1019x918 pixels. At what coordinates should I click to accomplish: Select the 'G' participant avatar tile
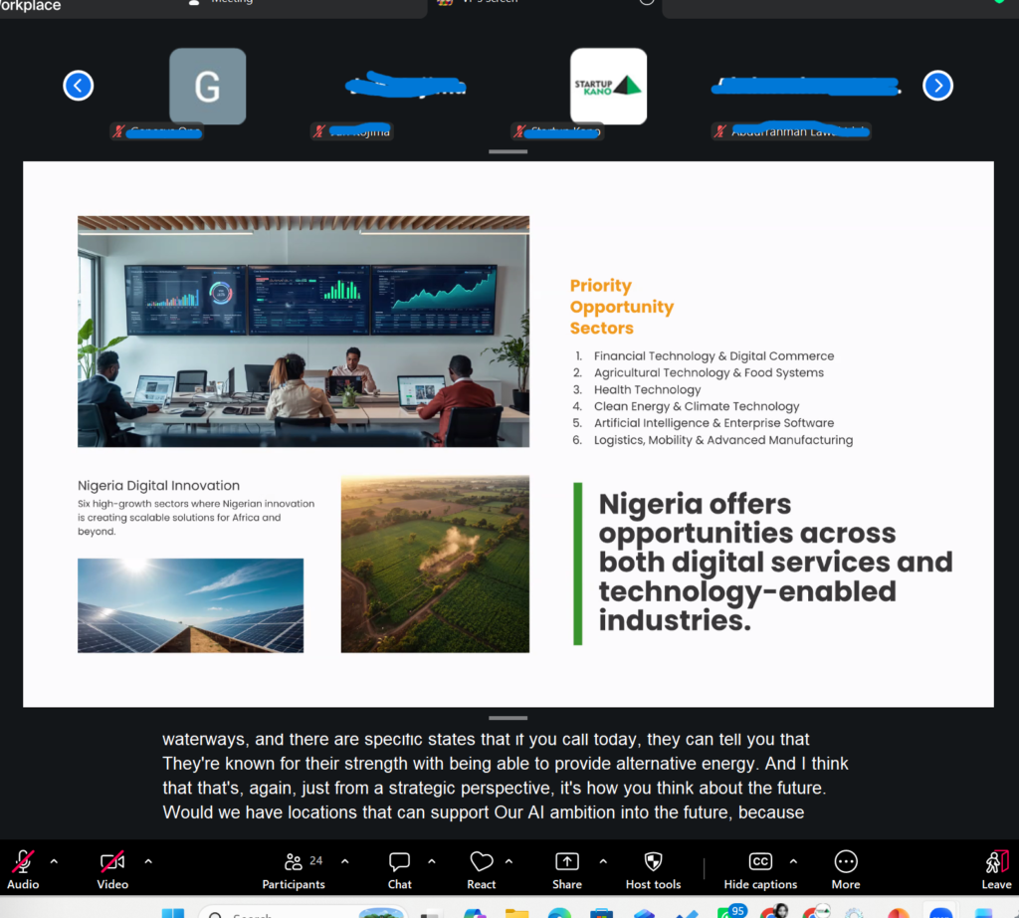point(207,86)
